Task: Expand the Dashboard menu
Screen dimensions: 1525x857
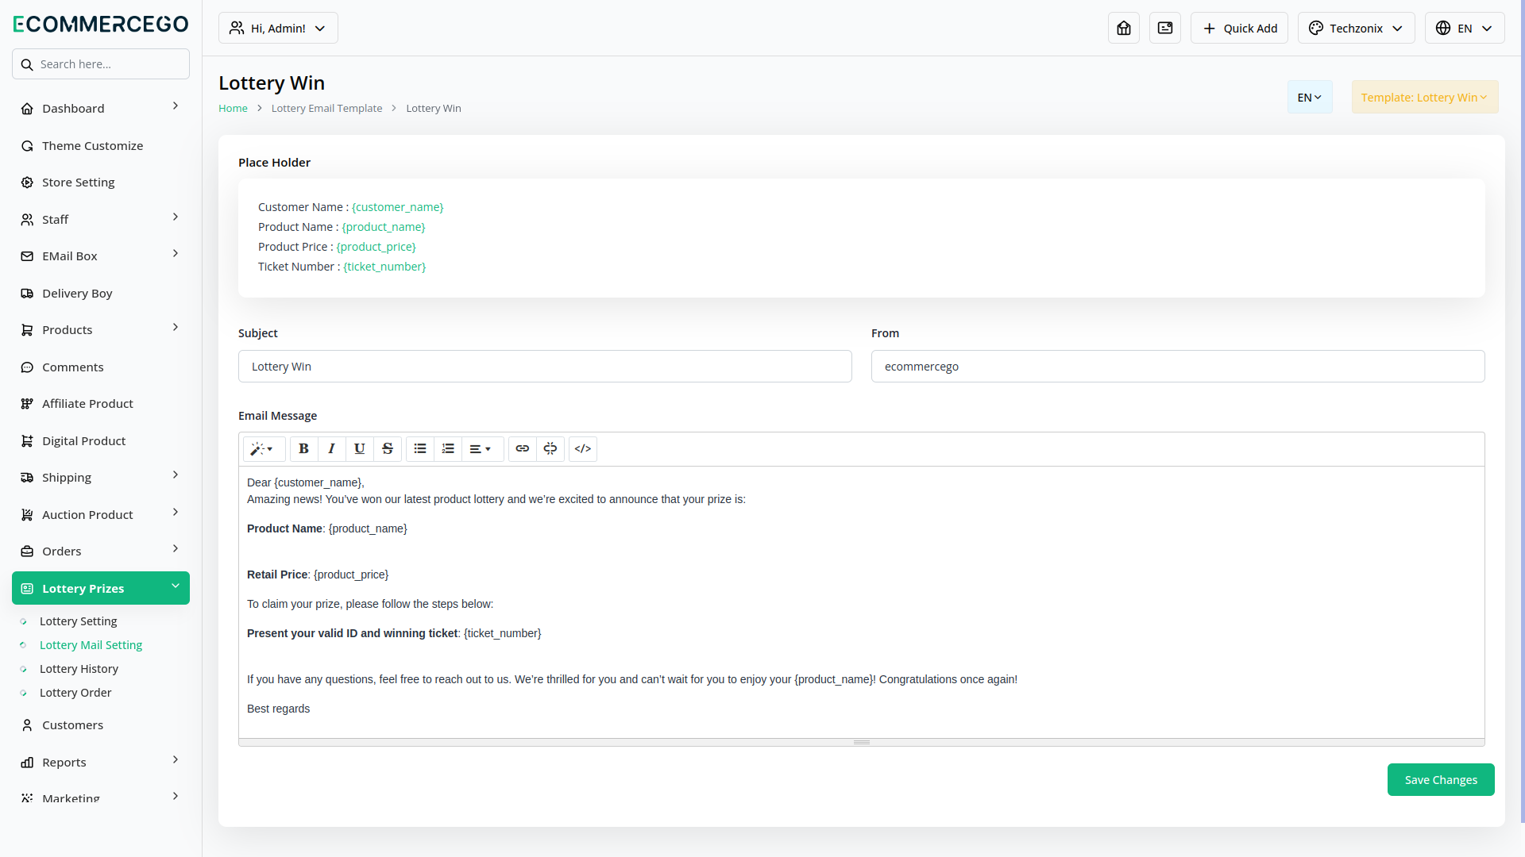Action: [x=101, y=108]
